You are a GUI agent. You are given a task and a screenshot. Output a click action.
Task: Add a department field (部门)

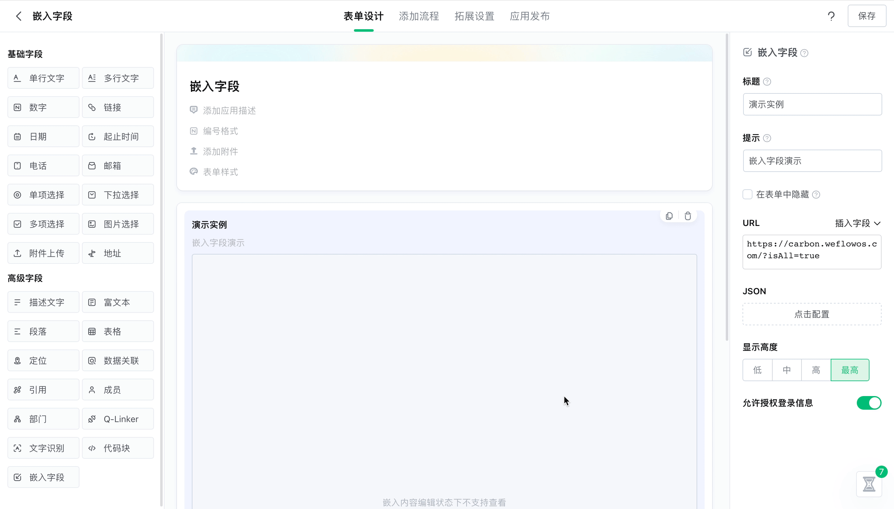click(x=43, y=419)
